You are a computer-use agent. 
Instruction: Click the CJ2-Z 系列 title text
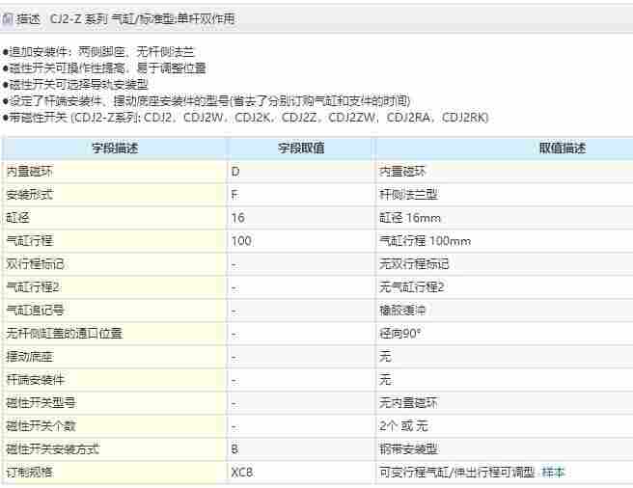click(x=142, y=18)
